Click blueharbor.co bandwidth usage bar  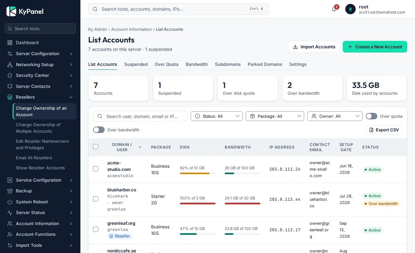(x=243, y=203)
